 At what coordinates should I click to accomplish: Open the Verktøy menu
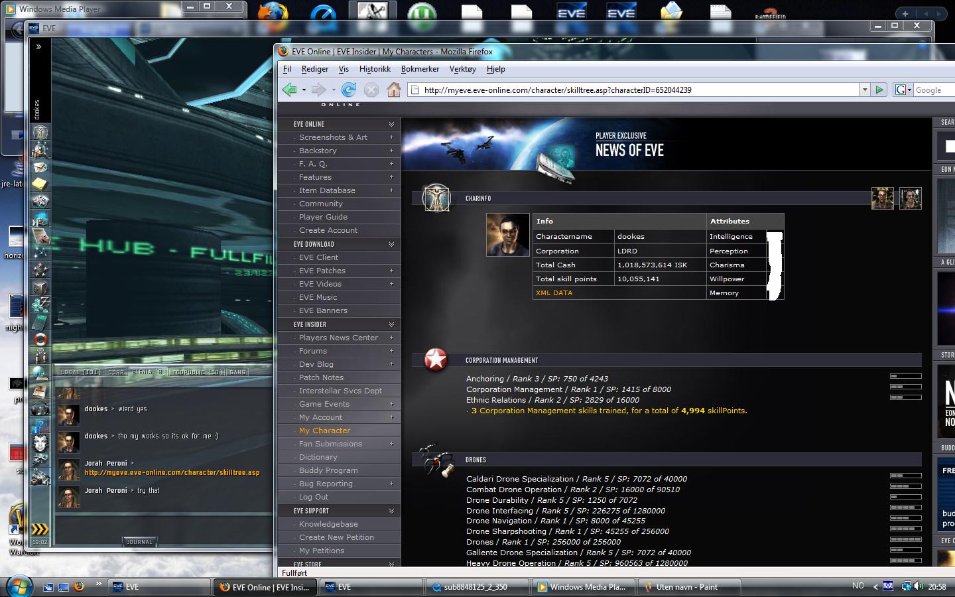(x=463, y=69)
